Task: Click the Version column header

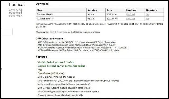Action: point(96,10)
